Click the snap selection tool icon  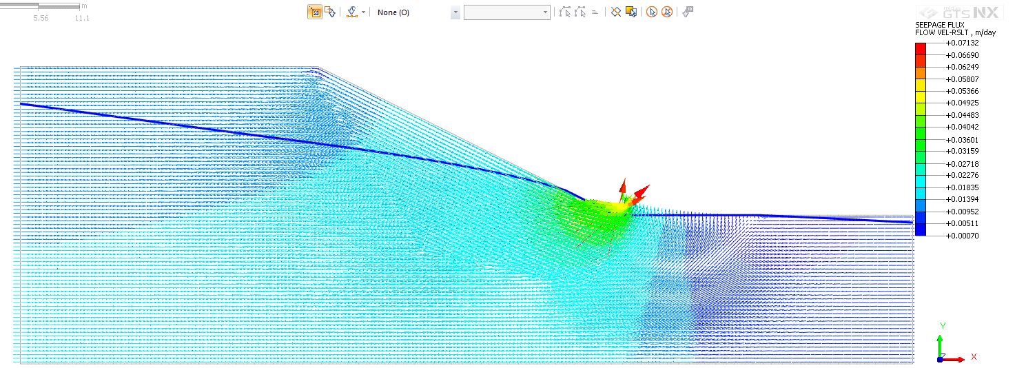click(x=351, y=12)
